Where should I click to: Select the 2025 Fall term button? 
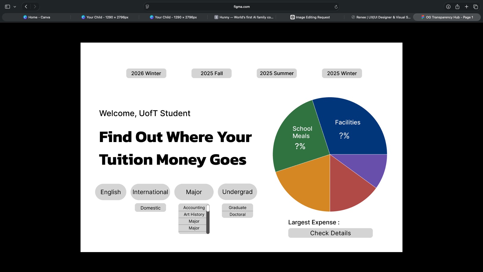pos(211,73)
